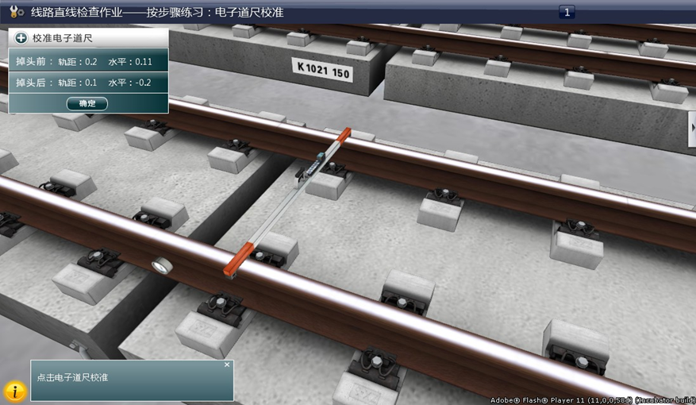The height and width of the screenshot is (405, 696).
Task: Click the round white marker on near rail
Action: click(x=163, y=266)
